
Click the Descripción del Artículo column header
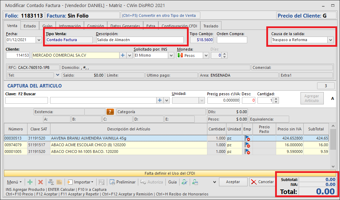click(x=129, y=129)
